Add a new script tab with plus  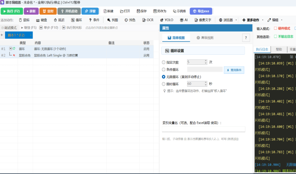pos(2,35)
